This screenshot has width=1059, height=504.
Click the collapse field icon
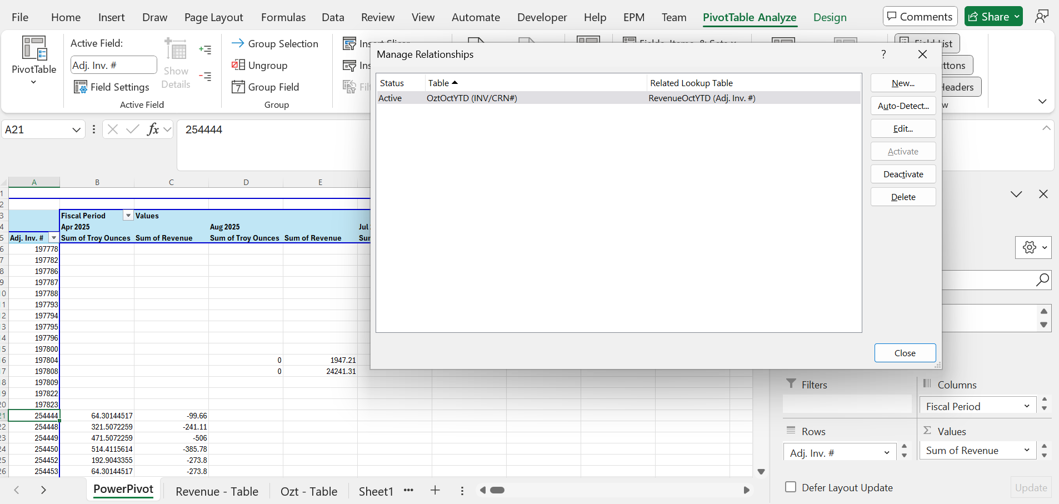click(x=205, y=77)
